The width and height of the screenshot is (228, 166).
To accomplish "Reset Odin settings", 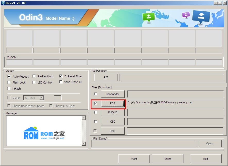I will 167,159.
